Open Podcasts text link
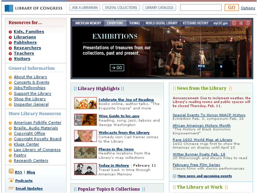The height and width of the screenshot is (193, 257). [24, 181]
